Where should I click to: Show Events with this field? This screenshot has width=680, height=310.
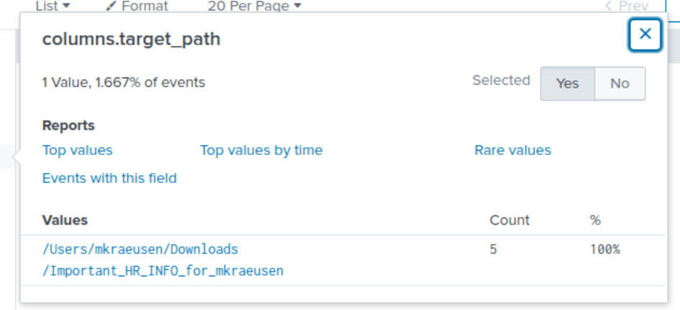click(109, 178)
